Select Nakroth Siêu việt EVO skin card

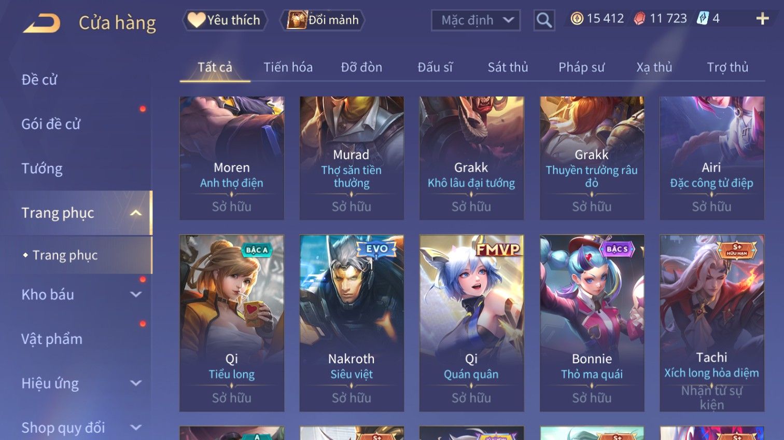point(352,323)
